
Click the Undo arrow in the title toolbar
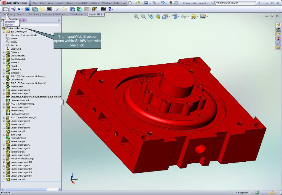[x=163, y=3]
